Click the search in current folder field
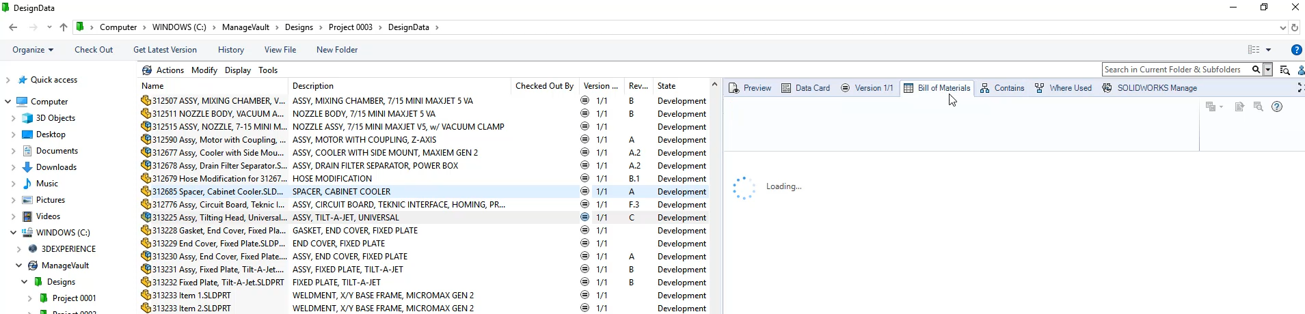 pyautogui.click(x=1176, y=70)
